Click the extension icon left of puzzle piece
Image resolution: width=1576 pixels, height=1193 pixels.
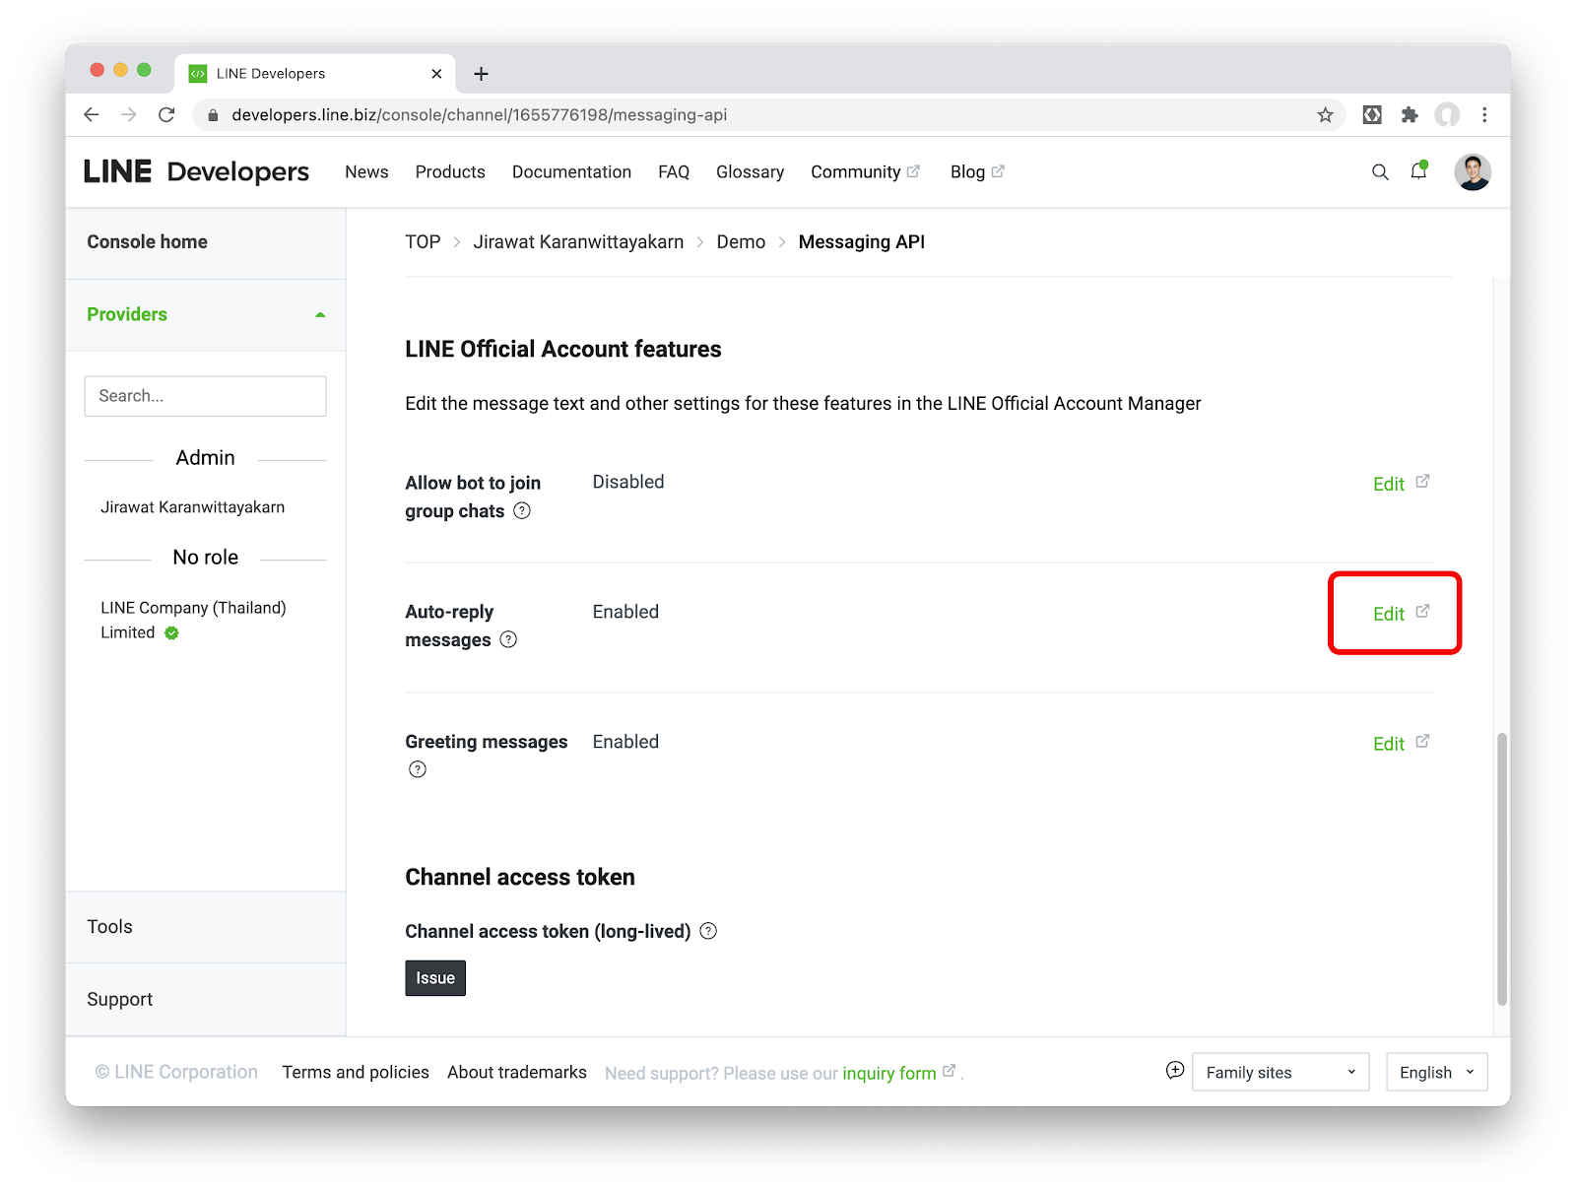pyautogui.click(x=1372, y=115)
